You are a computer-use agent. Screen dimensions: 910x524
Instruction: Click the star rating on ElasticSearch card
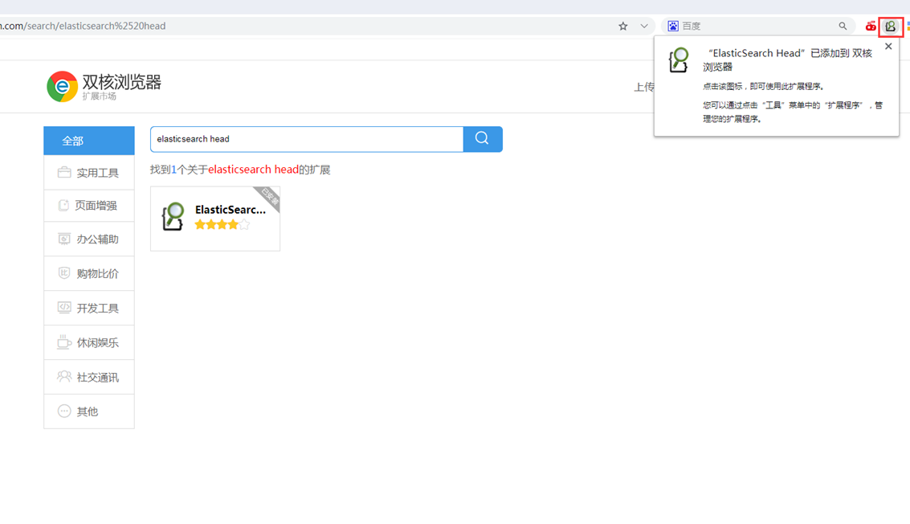(222, 225)
